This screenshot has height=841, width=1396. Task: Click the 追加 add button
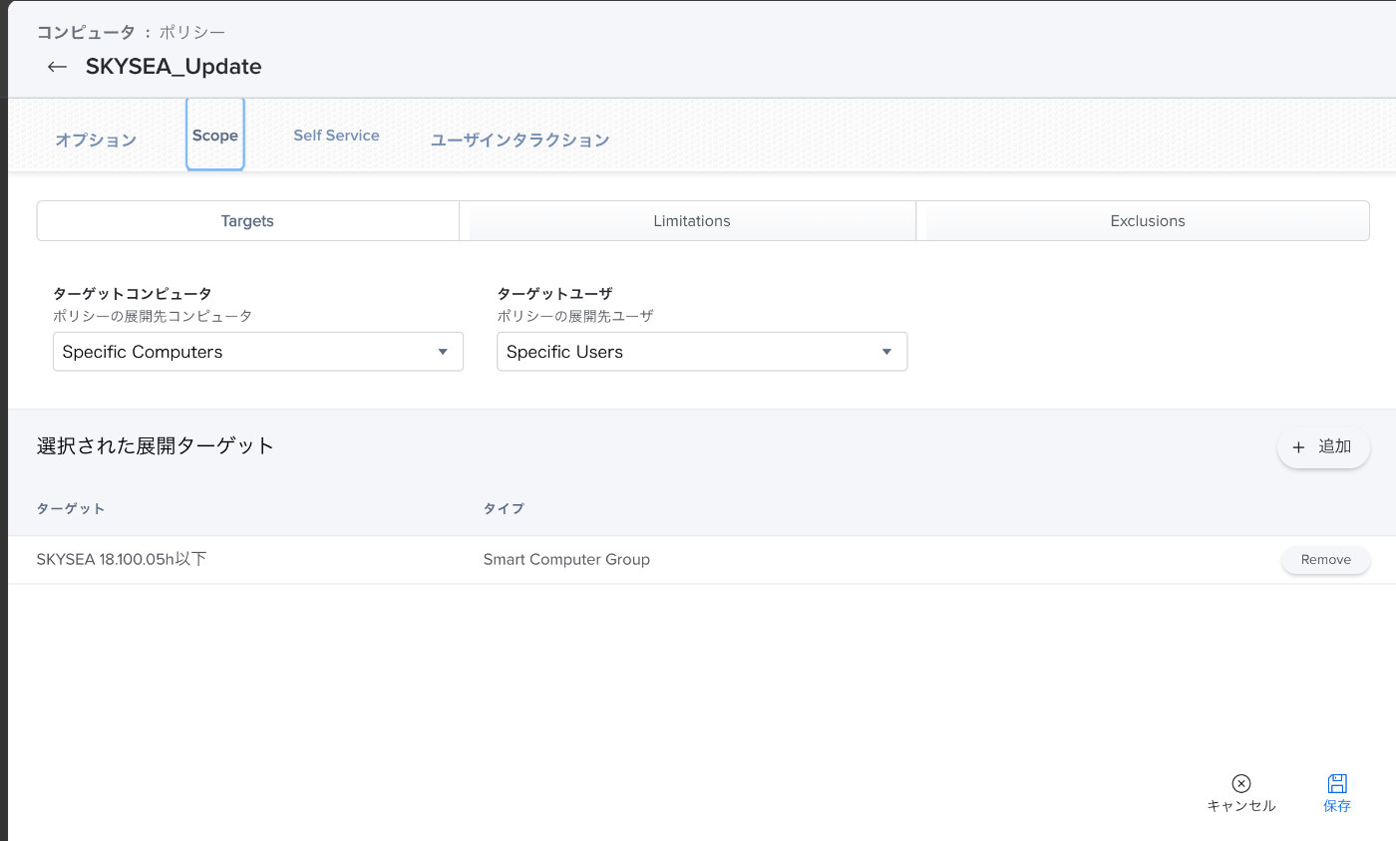(1323, 447)
